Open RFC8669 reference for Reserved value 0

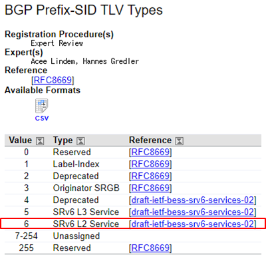point(150,152)
